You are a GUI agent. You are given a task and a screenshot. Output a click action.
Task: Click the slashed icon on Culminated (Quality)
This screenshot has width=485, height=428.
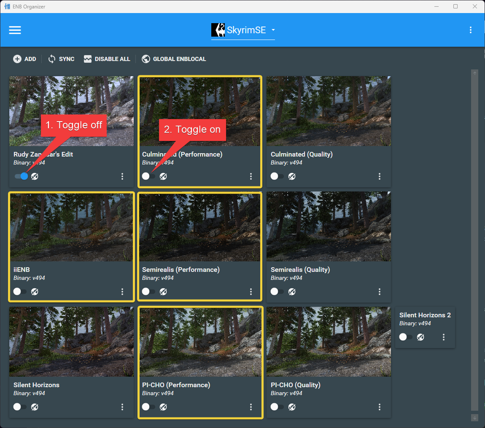tap(292, 176)
